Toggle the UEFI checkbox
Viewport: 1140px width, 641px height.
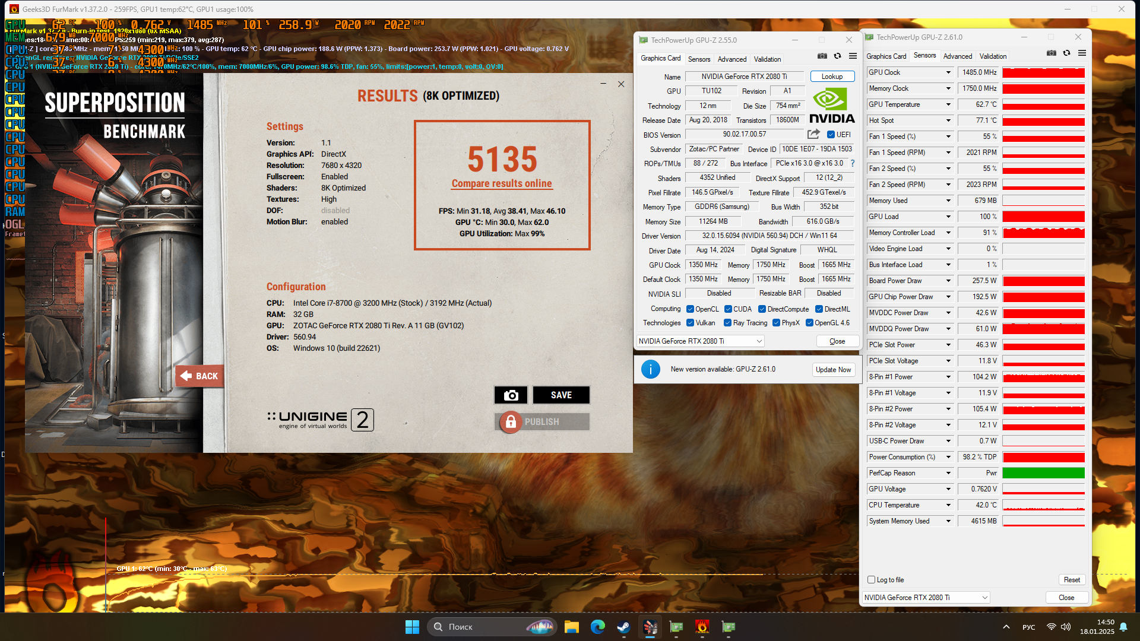coord(831,135)
